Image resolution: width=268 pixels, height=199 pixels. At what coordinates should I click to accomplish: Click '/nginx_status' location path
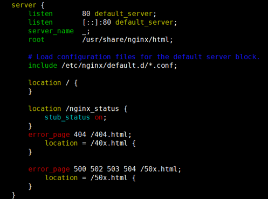(92, 109)
